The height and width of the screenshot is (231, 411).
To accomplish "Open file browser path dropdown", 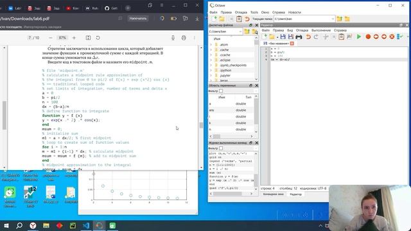I will click(x=240, y=31).
